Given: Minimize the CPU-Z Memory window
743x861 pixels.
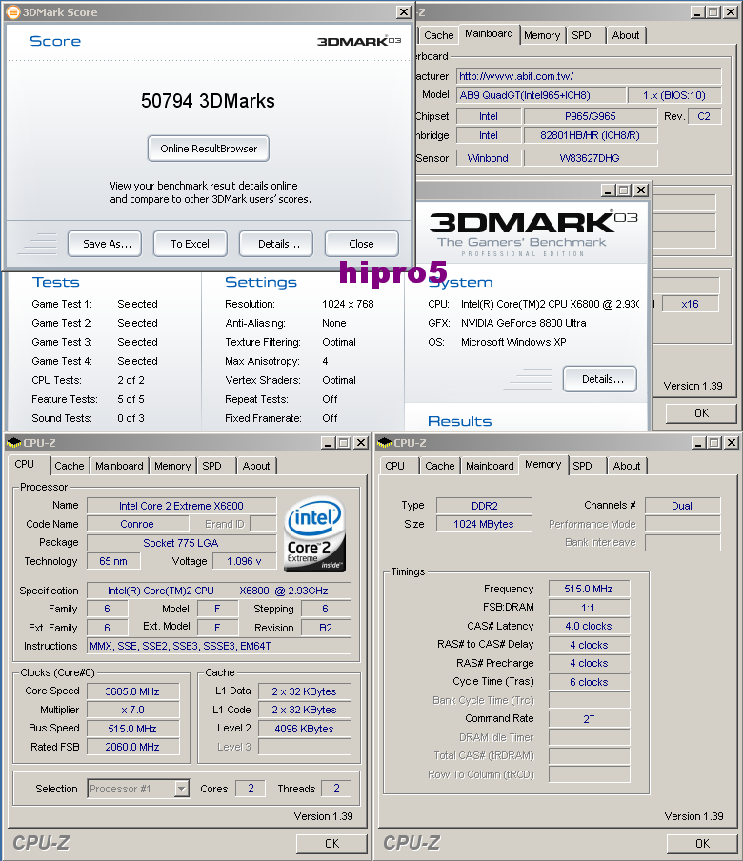Looking at the screenshot, I should pos(698,443).
